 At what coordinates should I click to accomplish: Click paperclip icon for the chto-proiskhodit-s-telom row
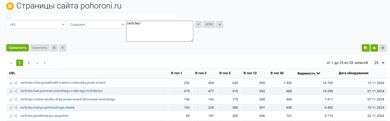[11, 83]
